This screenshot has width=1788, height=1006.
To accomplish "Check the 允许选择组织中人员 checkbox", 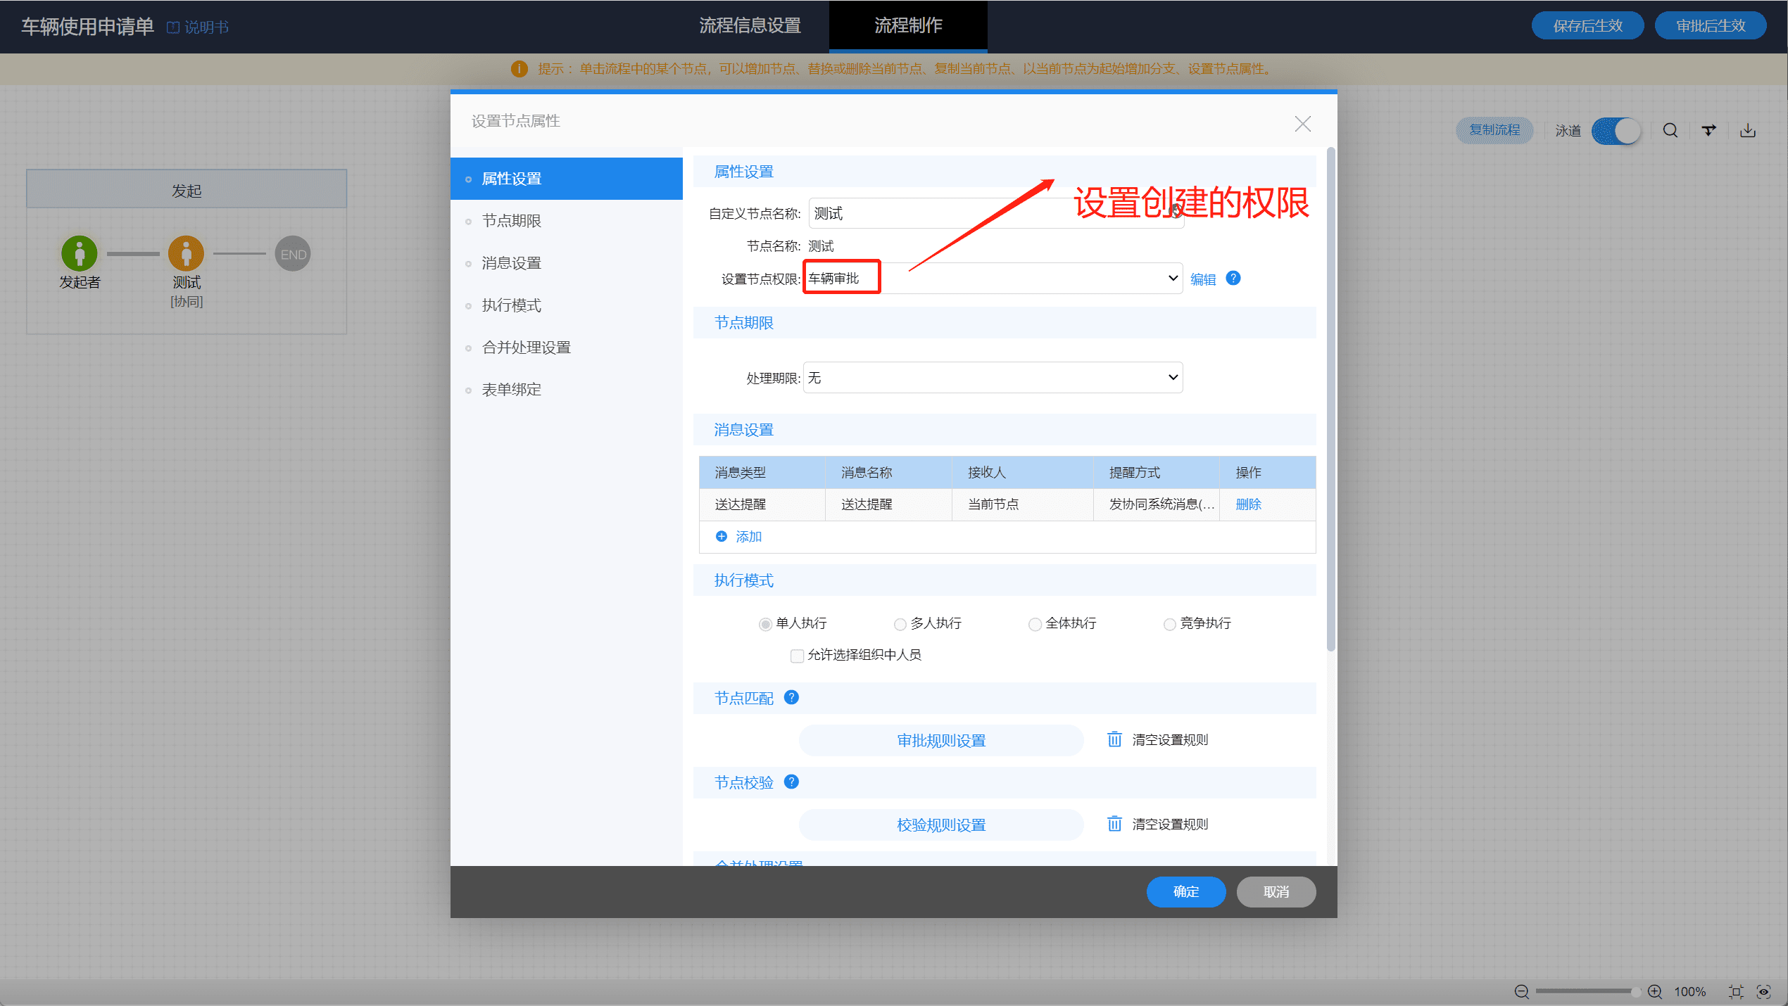I will (797, 656).
